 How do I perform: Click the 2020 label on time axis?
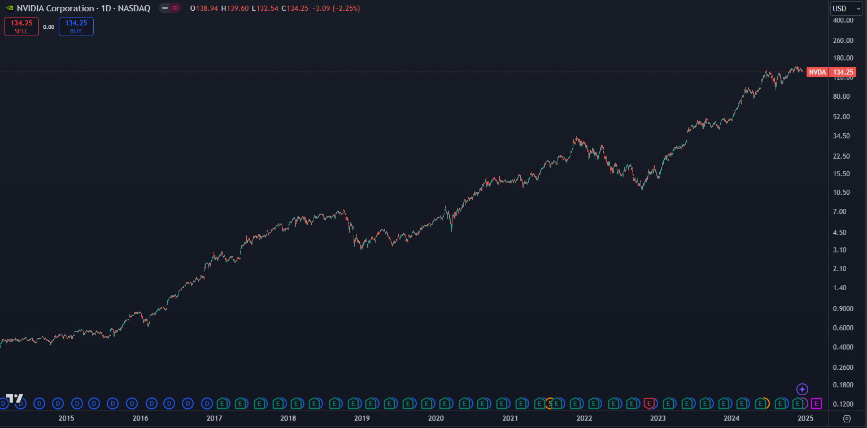tap(435, 418)
